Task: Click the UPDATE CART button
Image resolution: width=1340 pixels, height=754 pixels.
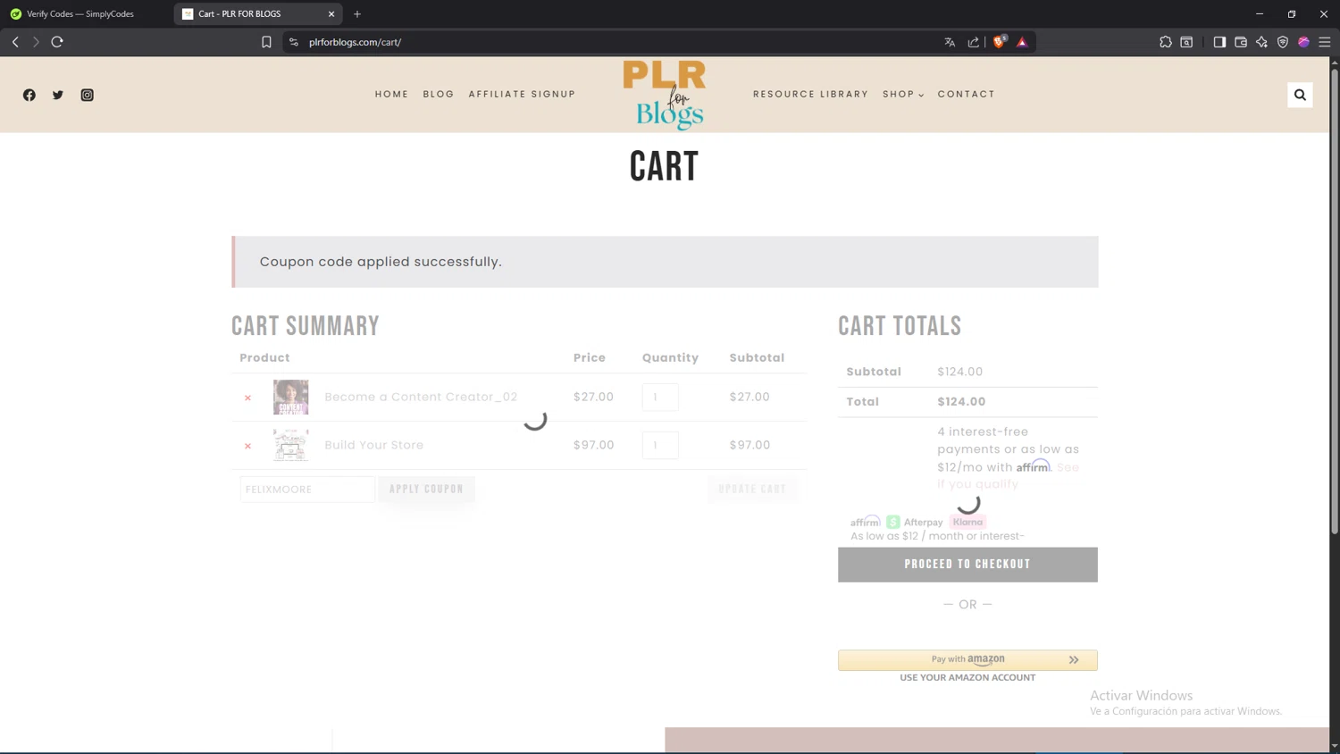Action: pos(752,490)
